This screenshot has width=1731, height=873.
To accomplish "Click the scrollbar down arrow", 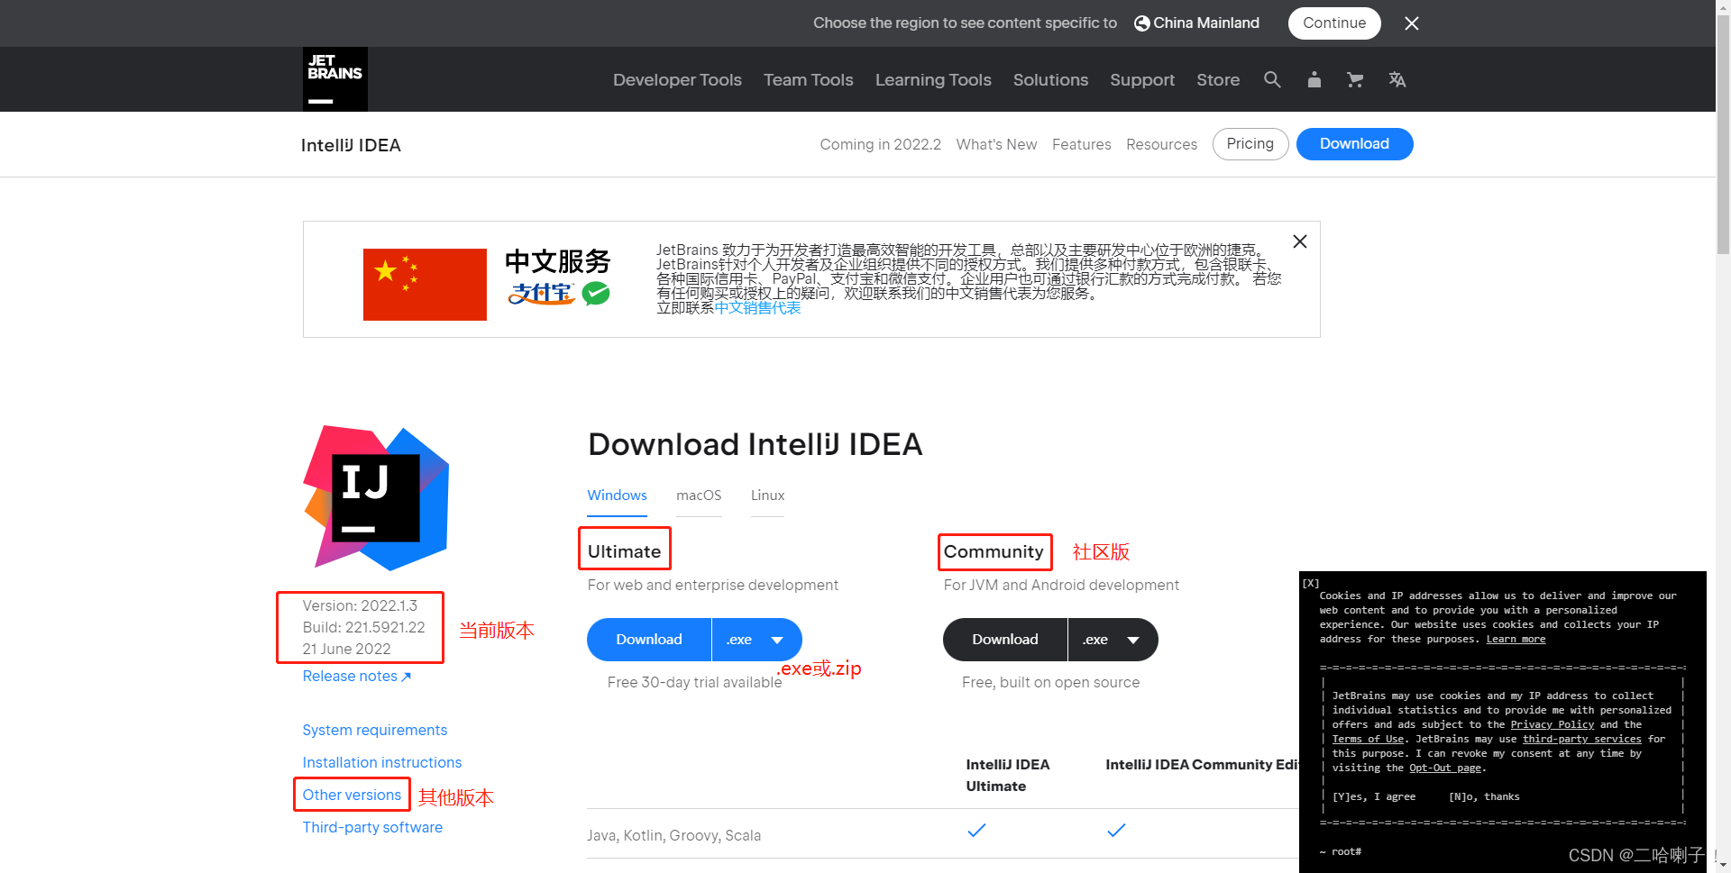I will 1723,866.
